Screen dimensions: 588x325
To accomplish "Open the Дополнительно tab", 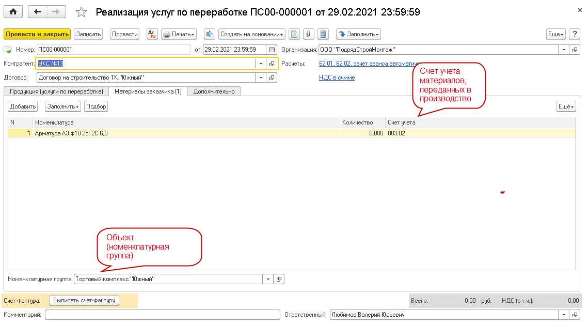I will coord(214,91).
